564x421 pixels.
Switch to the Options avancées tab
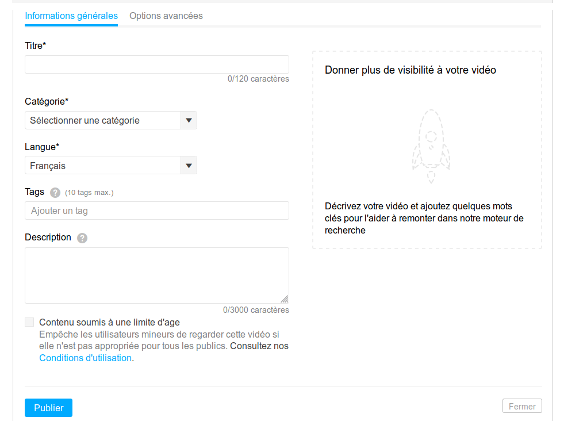click(x=166, y=16)
